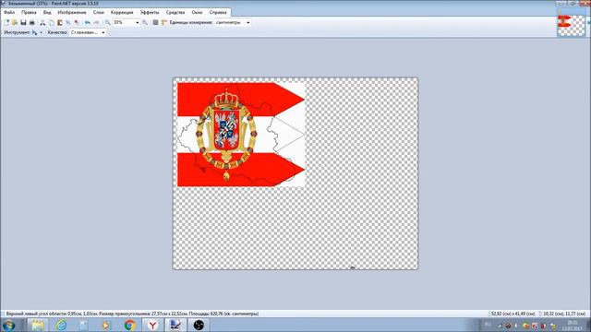The height and width of the screenshot is (332, 591).
Task: Click the 33% zoom input field
Action: tap(123, 22)
